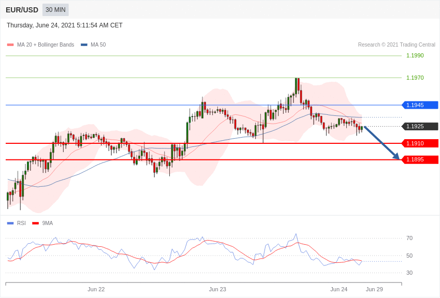This screenshot has width=440, height=298.
Task: Click the RSI legend label
Action: (x=21, y=223)
